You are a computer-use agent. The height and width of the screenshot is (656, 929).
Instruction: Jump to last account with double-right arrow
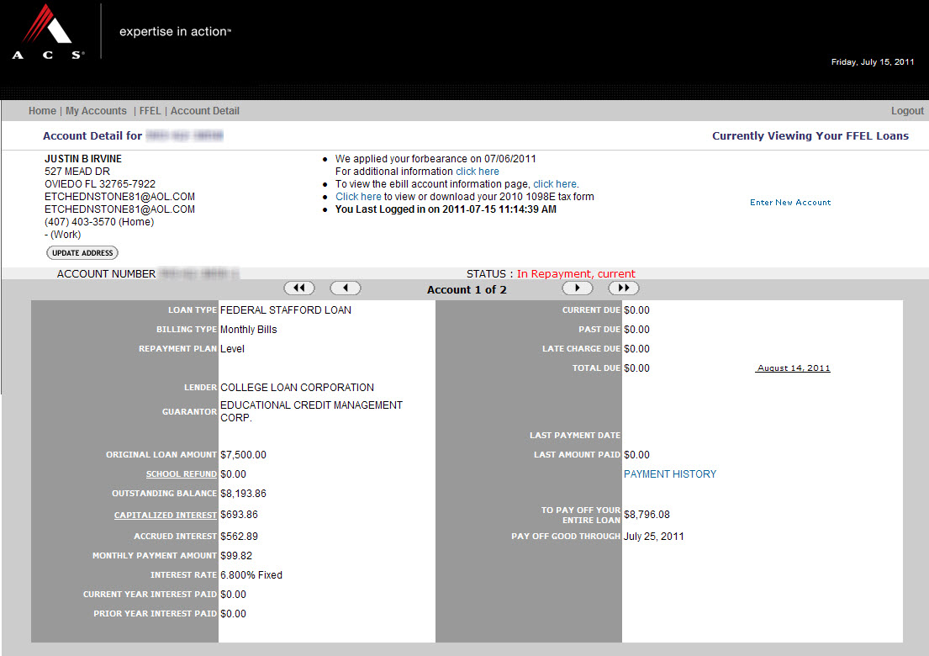pyautogui.click(x=623, y=288)
